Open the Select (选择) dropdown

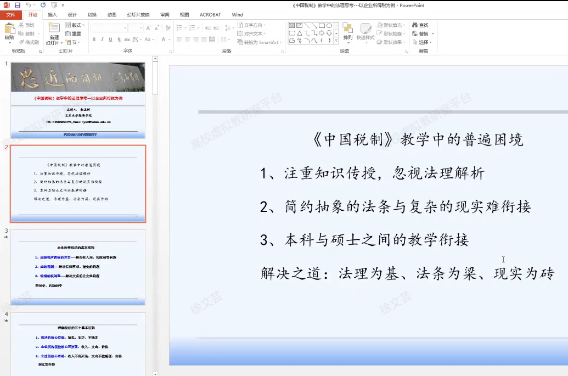pos(424,42)
